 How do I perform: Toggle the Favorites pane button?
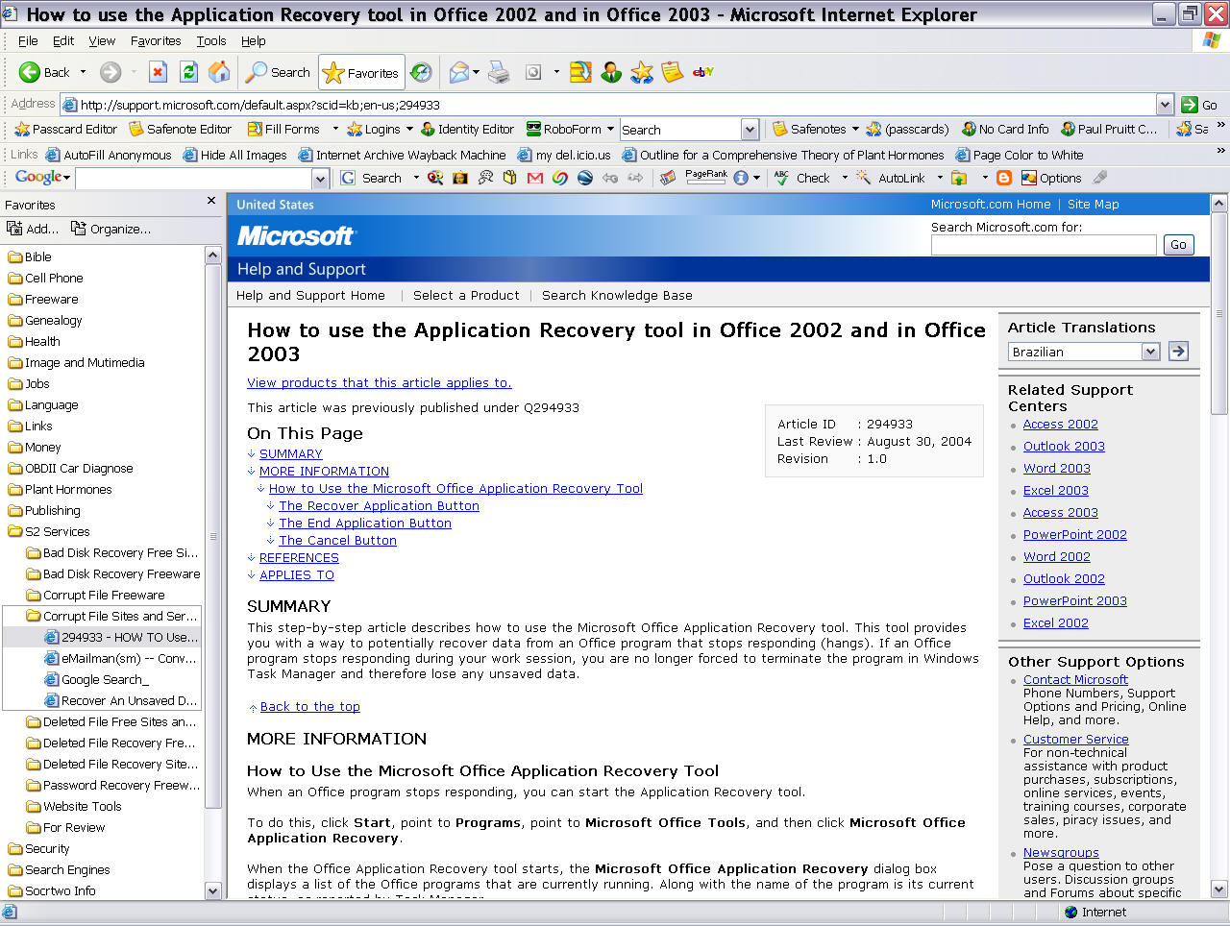(x=361, y=72)
